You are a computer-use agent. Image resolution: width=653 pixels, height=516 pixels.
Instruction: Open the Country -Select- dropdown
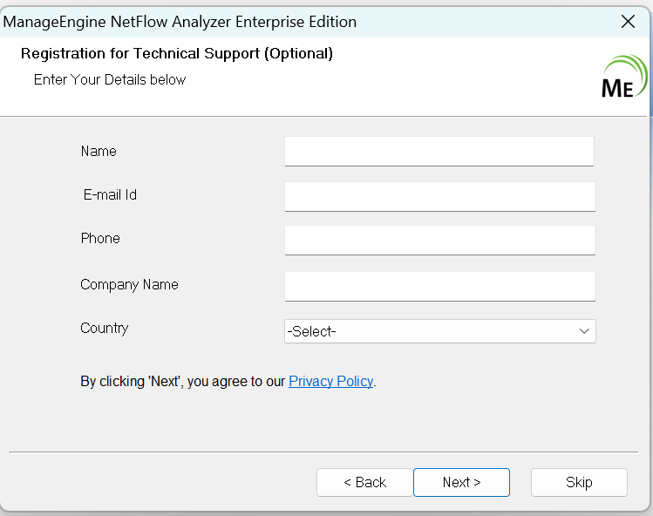pos(439,331)
